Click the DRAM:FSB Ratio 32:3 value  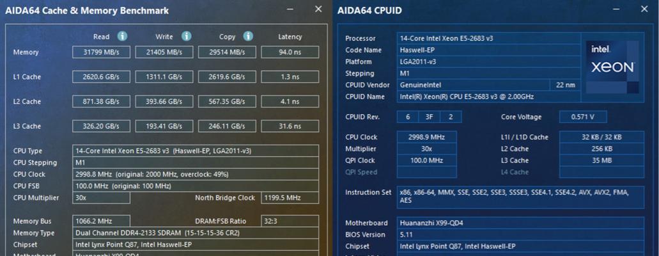click(290, 221)
